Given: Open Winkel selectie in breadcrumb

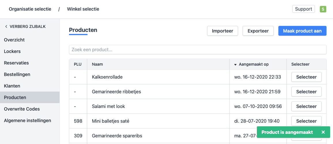Looking at the screenshot, I should [83, 9].
